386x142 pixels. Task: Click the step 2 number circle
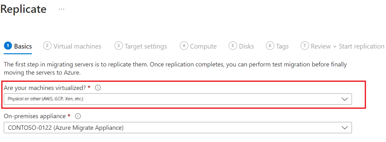pos(47,46)
